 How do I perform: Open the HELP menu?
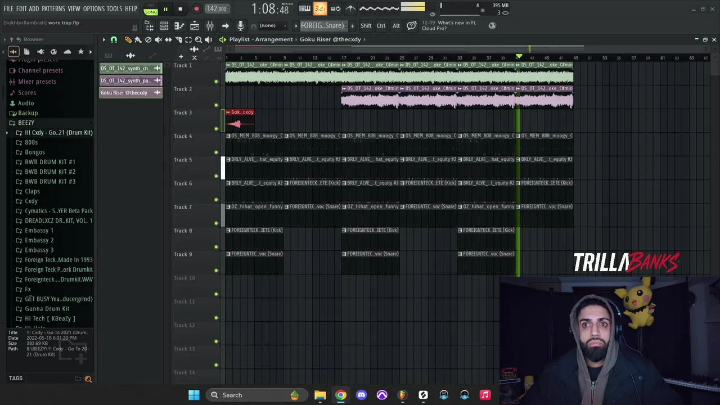tap(131, 9)
